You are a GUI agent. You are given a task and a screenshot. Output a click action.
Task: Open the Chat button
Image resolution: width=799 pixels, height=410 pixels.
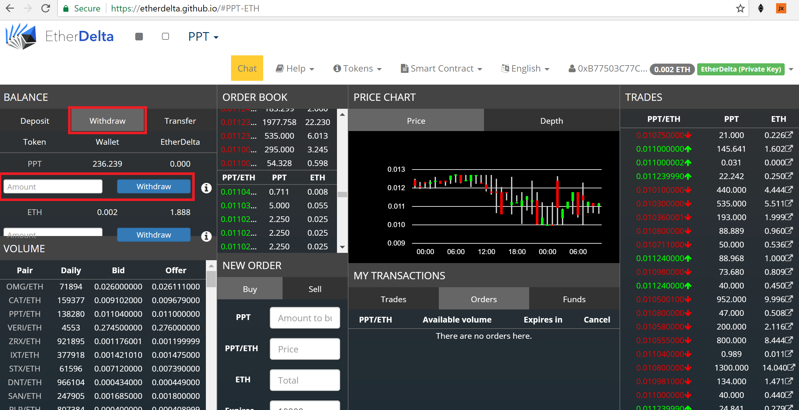pos(247,68)
